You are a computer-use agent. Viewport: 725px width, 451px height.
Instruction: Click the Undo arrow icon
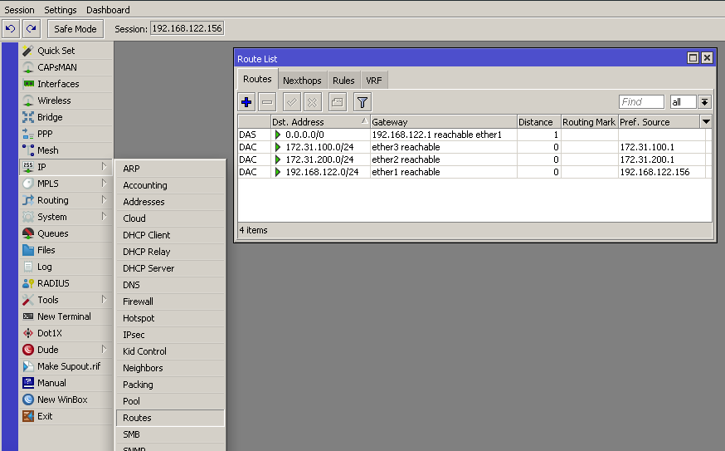click(11, 29)
